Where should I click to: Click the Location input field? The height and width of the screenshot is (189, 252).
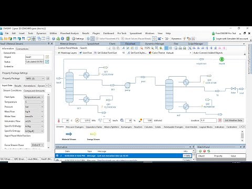coord(208,120)
